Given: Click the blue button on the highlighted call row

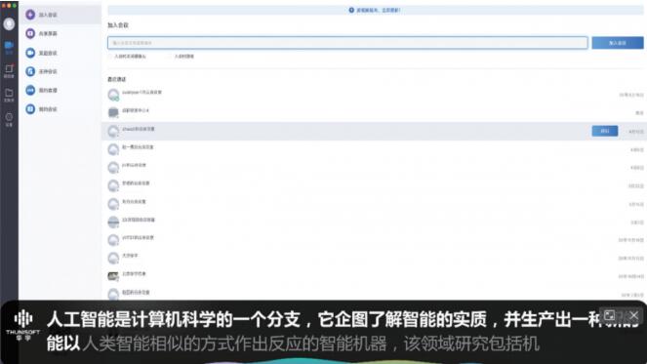Looking at the screenshot, I should click(604, 131).
